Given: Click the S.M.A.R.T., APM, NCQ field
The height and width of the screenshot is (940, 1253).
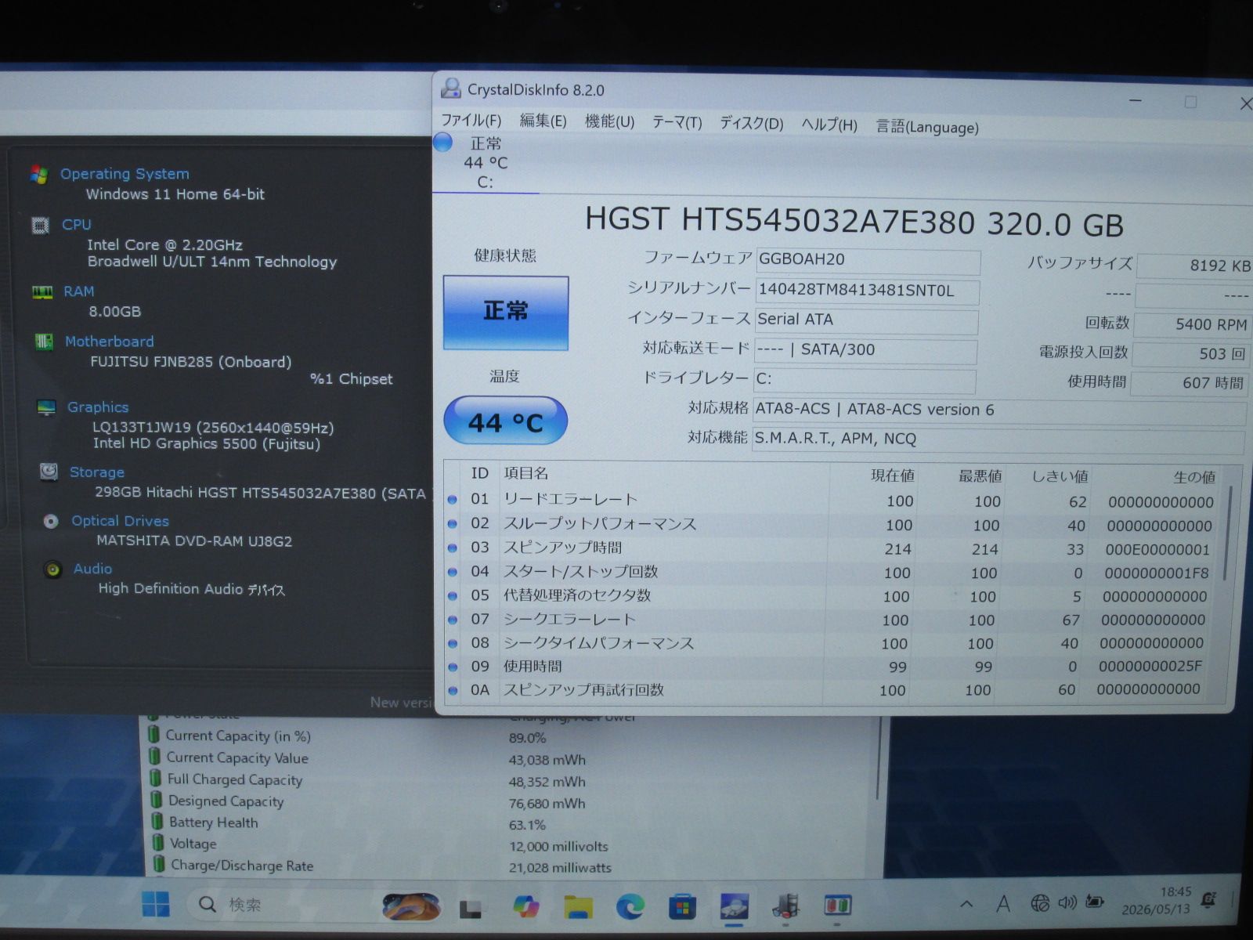Looking at the screenshot, I should [x=998, y=439].
